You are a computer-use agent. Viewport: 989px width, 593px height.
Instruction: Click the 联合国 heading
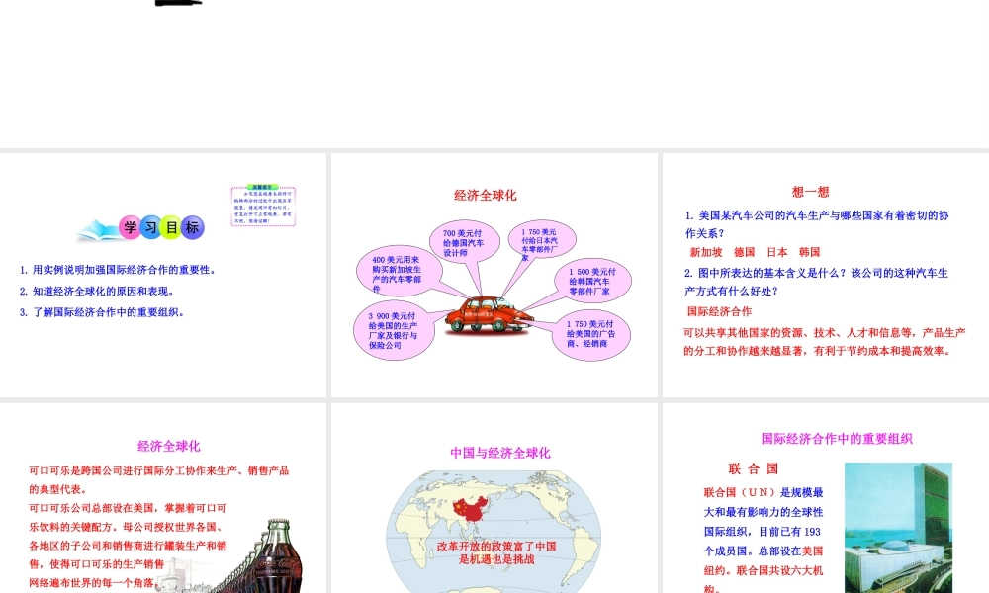[x=753, y=468]
